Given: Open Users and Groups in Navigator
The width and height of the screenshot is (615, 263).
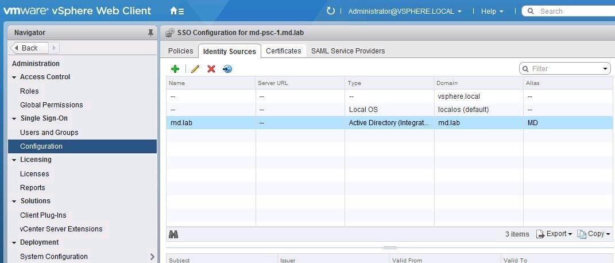Looking at the screenshot, I should click(49, 132).
